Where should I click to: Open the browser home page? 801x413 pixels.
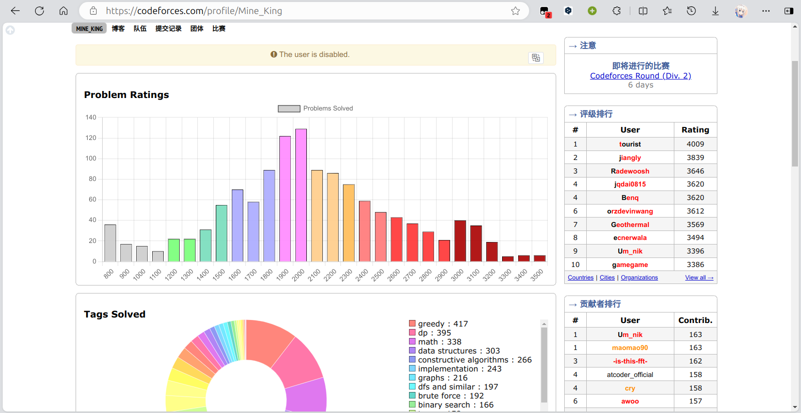pyautogui.click(x=63, y=10)
